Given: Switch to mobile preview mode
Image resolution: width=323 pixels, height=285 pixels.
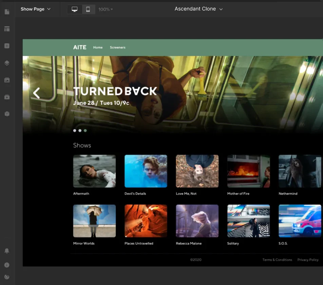Looking at the screenshot, I should pyautogui.click(x=88, y=9).
